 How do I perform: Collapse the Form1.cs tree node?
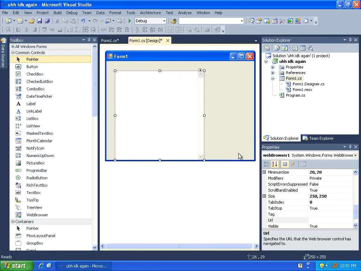(273, 78)
